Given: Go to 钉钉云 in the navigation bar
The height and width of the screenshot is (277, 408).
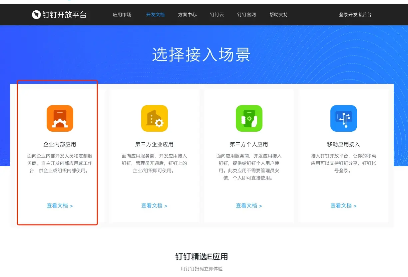Looking at the screenshot, I should point(217,15).
